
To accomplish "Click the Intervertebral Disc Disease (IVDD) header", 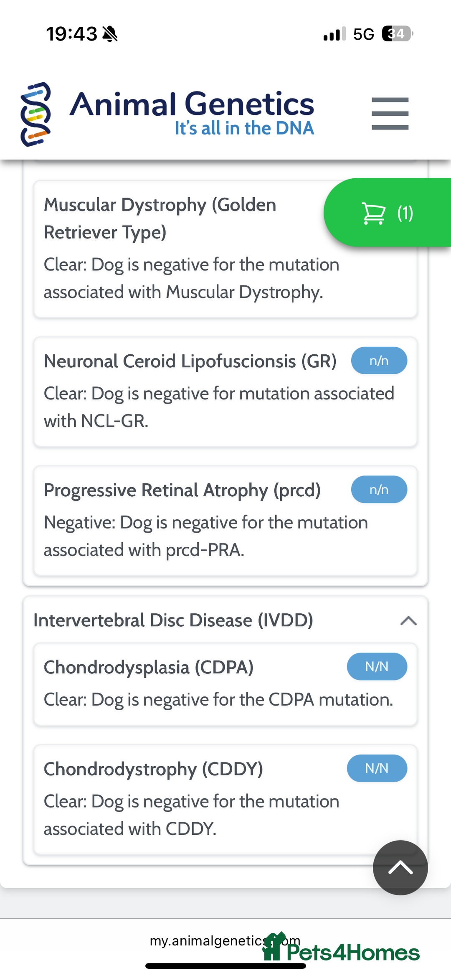I will coord(173,620).
